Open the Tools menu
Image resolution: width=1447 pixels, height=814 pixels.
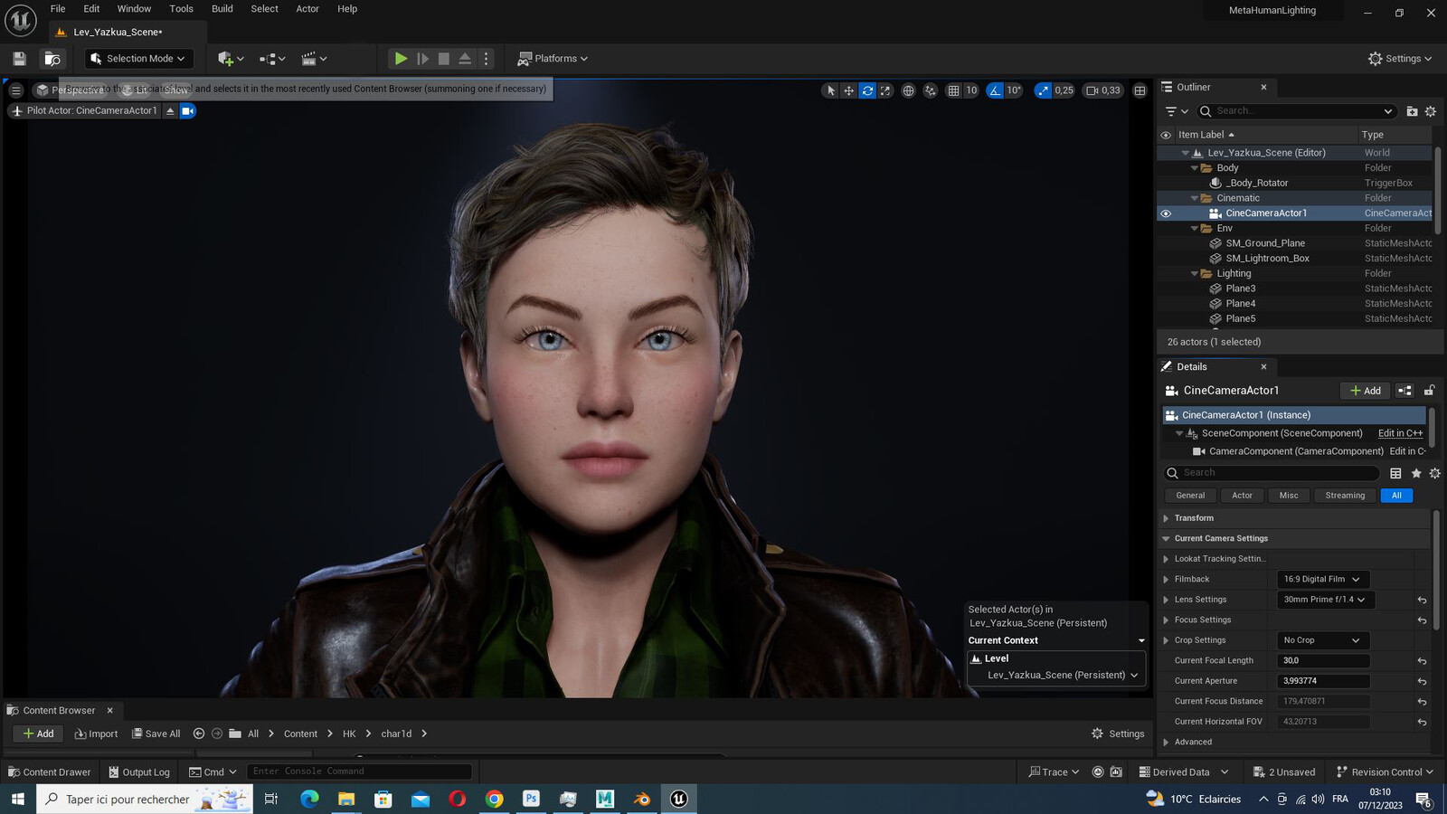click(181, 9)
